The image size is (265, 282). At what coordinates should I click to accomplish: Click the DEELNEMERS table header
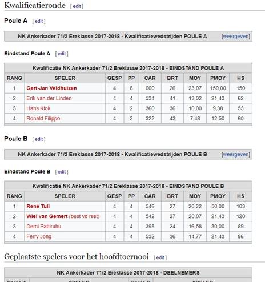[128, 273]
